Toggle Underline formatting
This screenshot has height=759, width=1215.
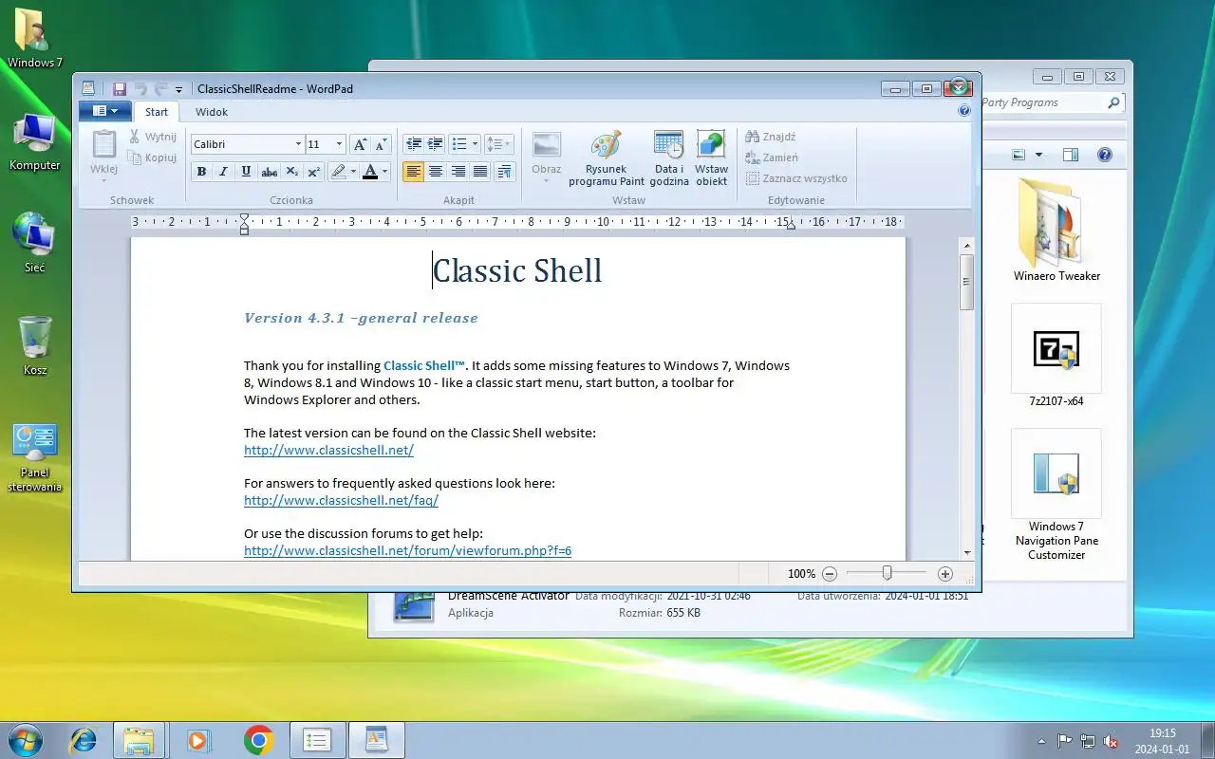[x=246, y=172]
